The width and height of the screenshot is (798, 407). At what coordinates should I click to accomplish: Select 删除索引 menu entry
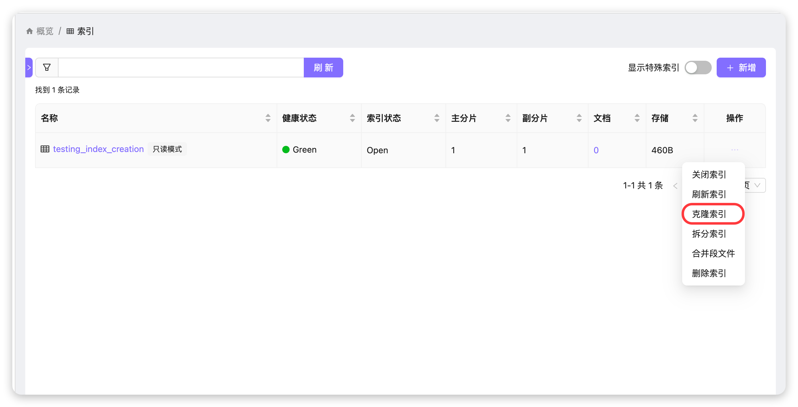pyautogui.click(x=709, y=273)
